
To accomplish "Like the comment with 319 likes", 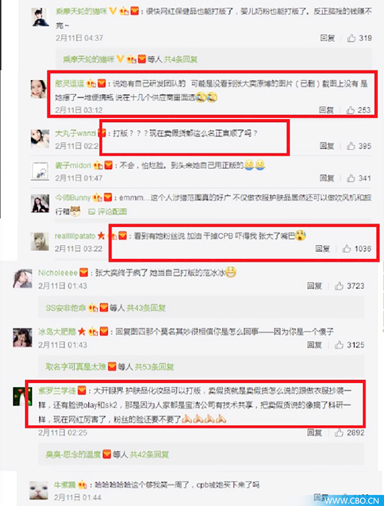I will click(x=351, y=38).
